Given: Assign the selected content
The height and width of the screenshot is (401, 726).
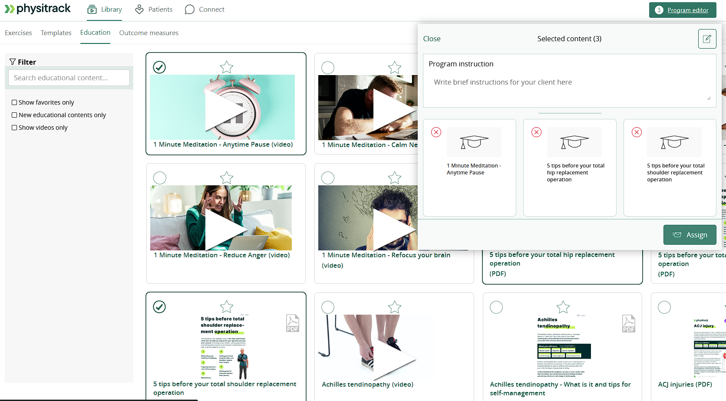Looking at the screenshot, I should click(690, 235).
